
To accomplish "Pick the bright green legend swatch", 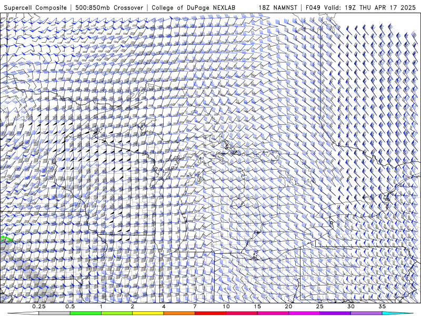I will pos(86,313).
